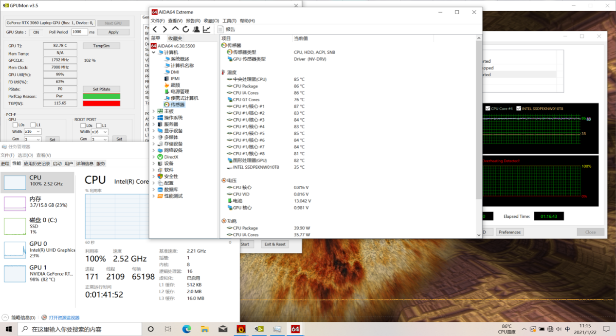This screenshot has width=616, height=336.
Task: Toggle INTEL SSDPEKNW010T8 graph checkbox
Action: click(x=519, y=108)
